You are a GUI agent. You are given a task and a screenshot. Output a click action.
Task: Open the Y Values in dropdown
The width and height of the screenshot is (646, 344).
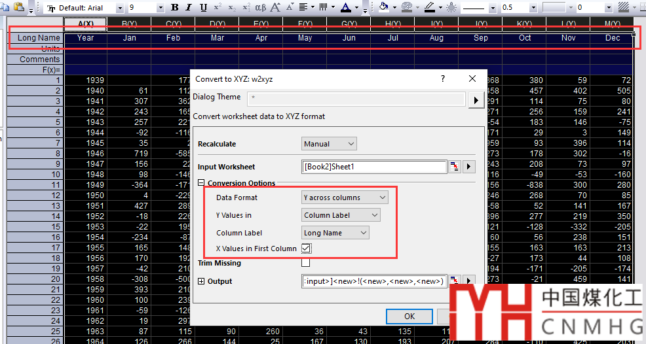341,215
